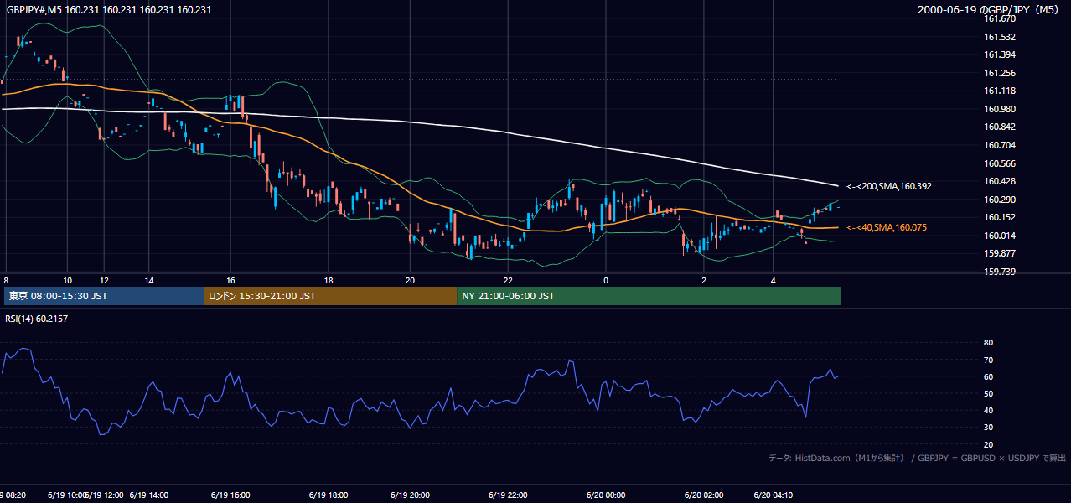Click the date label 6/19 16:00

[230, 495]
